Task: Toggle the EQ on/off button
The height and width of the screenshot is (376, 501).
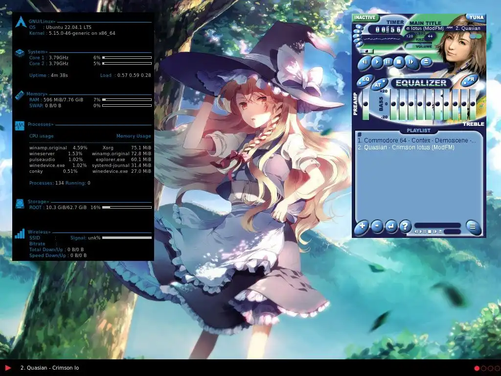Action: point(365,80)
